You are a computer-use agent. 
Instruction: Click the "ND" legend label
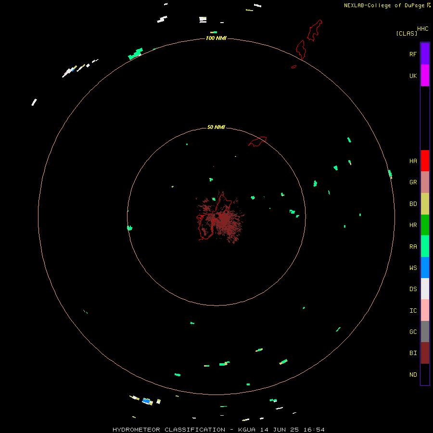pos(413,375)
